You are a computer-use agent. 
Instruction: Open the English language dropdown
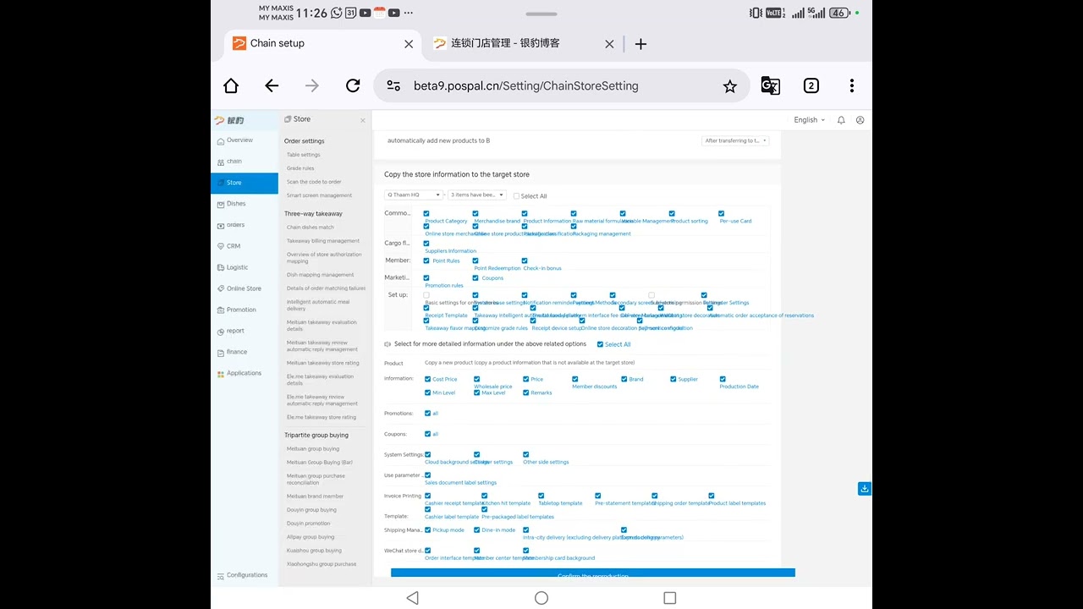(x=809, y=120)
